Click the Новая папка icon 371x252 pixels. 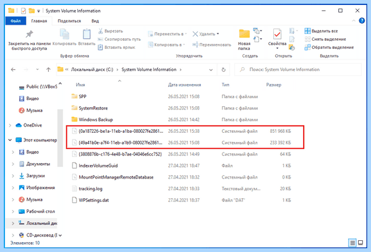(244, 34)
